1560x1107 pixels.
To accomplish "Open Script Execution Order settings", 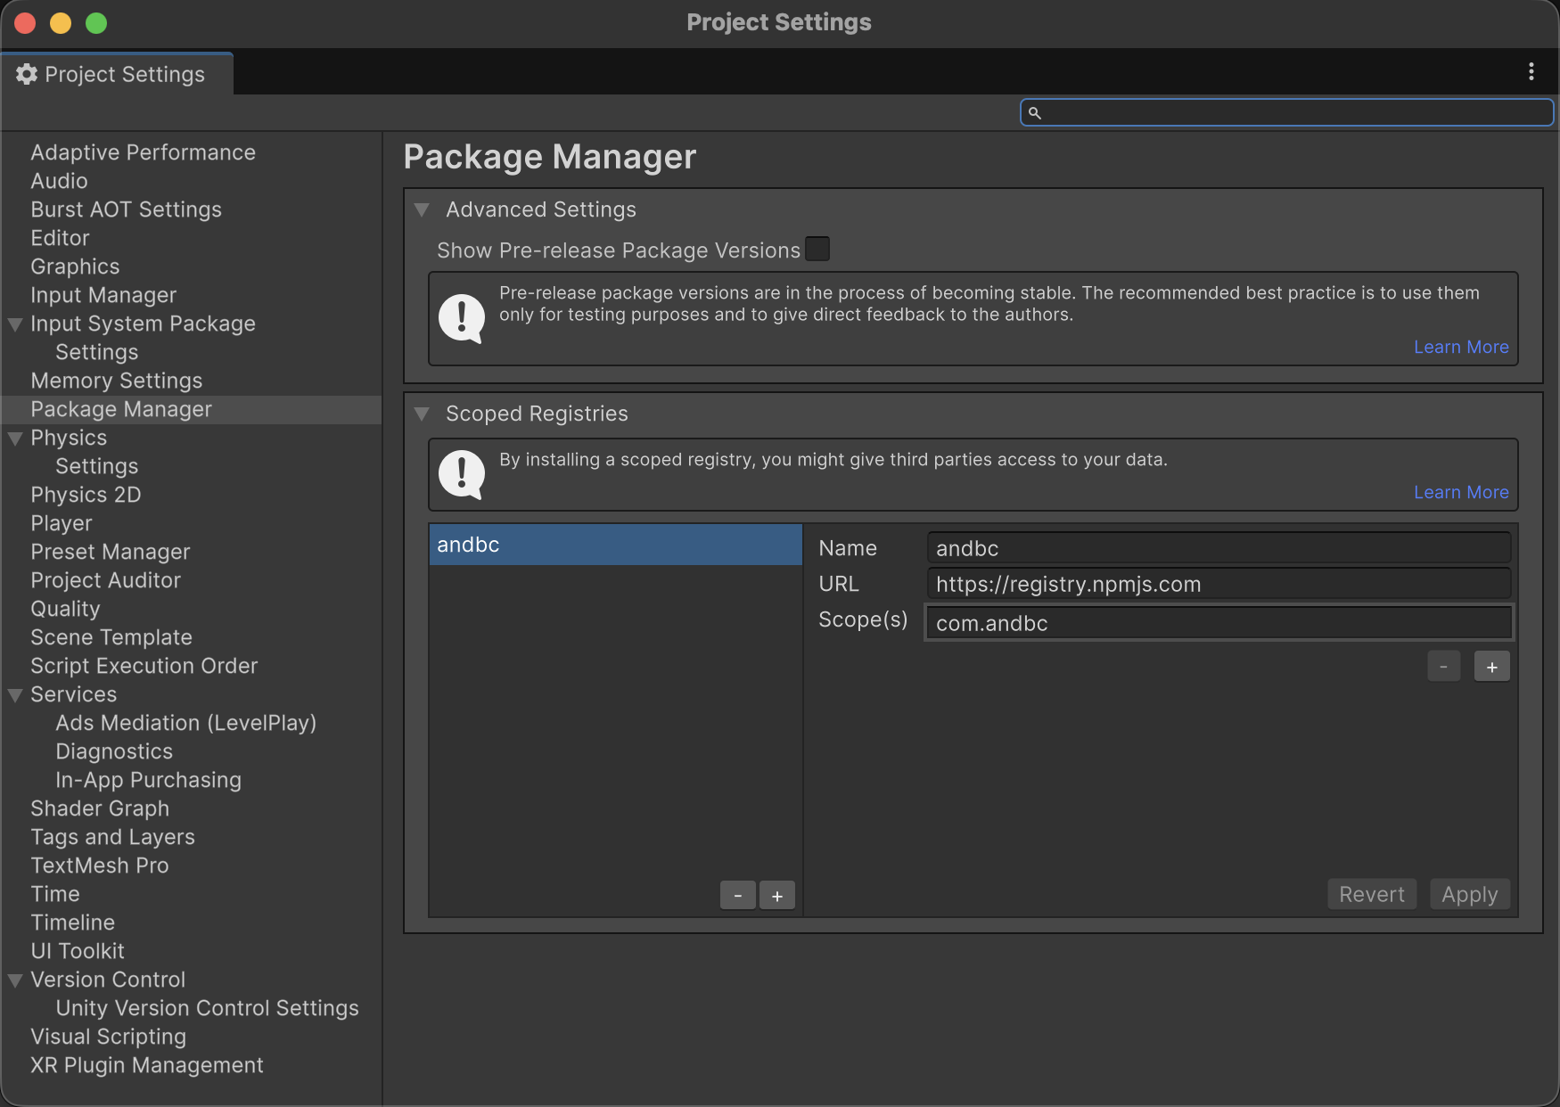I will click(144, 666).
